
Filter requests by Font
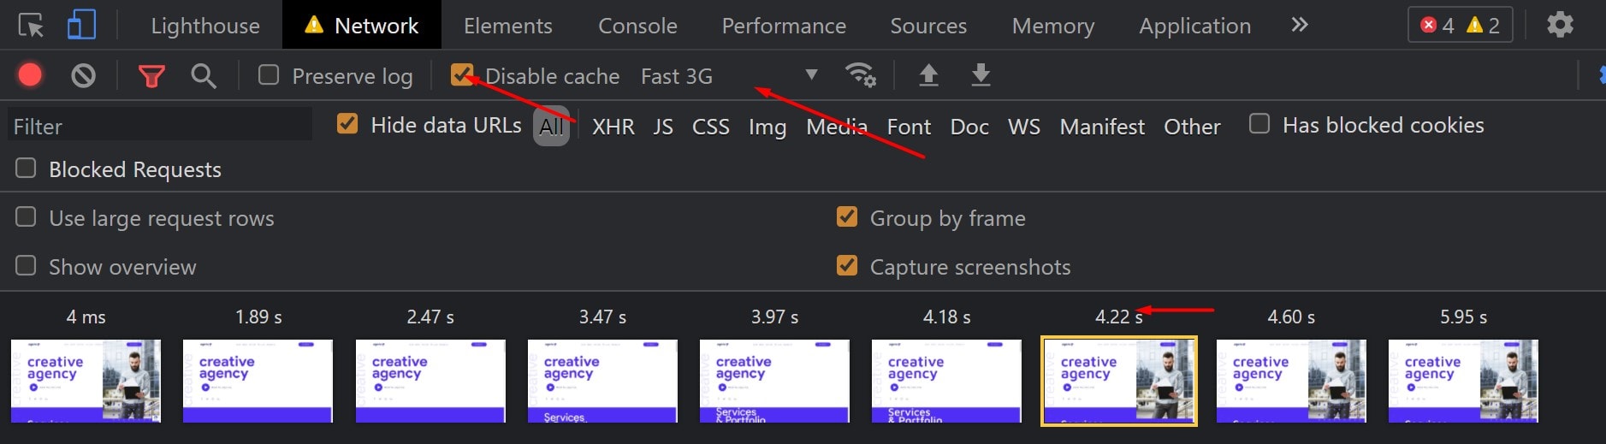909,127
